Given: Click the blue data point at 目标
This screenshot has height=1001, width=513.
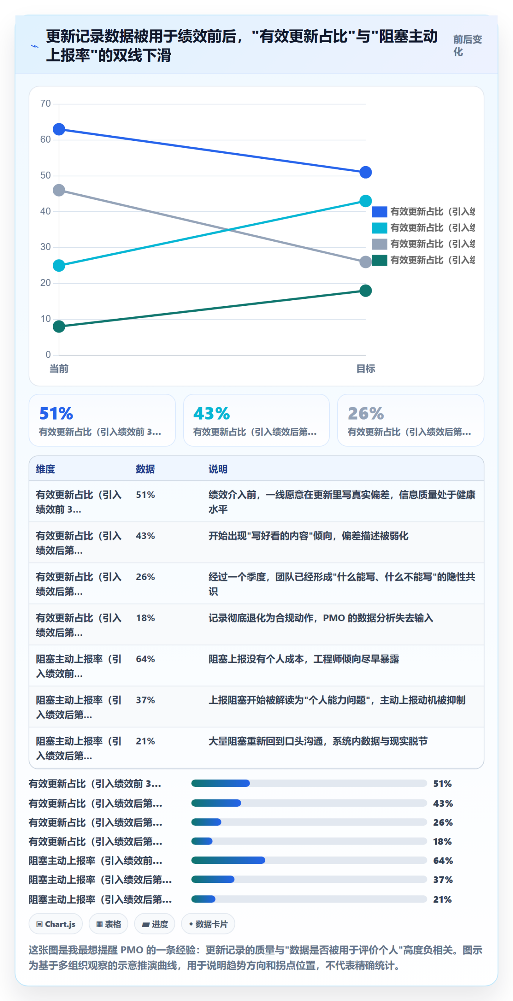Looking at the screenshot, I should tap(365, 172).
